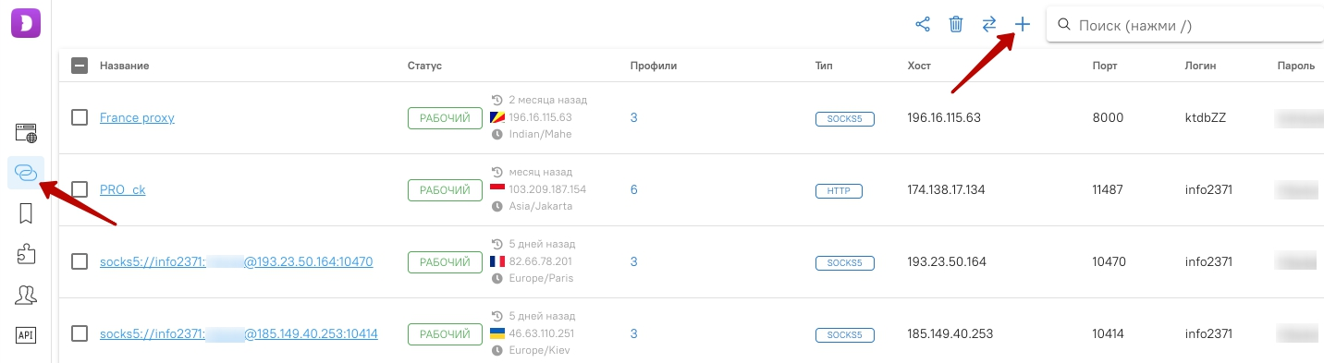1324x363 pixels.
Task: Check the PRO_ck row checkbox
Action: (x=80, y=189)
